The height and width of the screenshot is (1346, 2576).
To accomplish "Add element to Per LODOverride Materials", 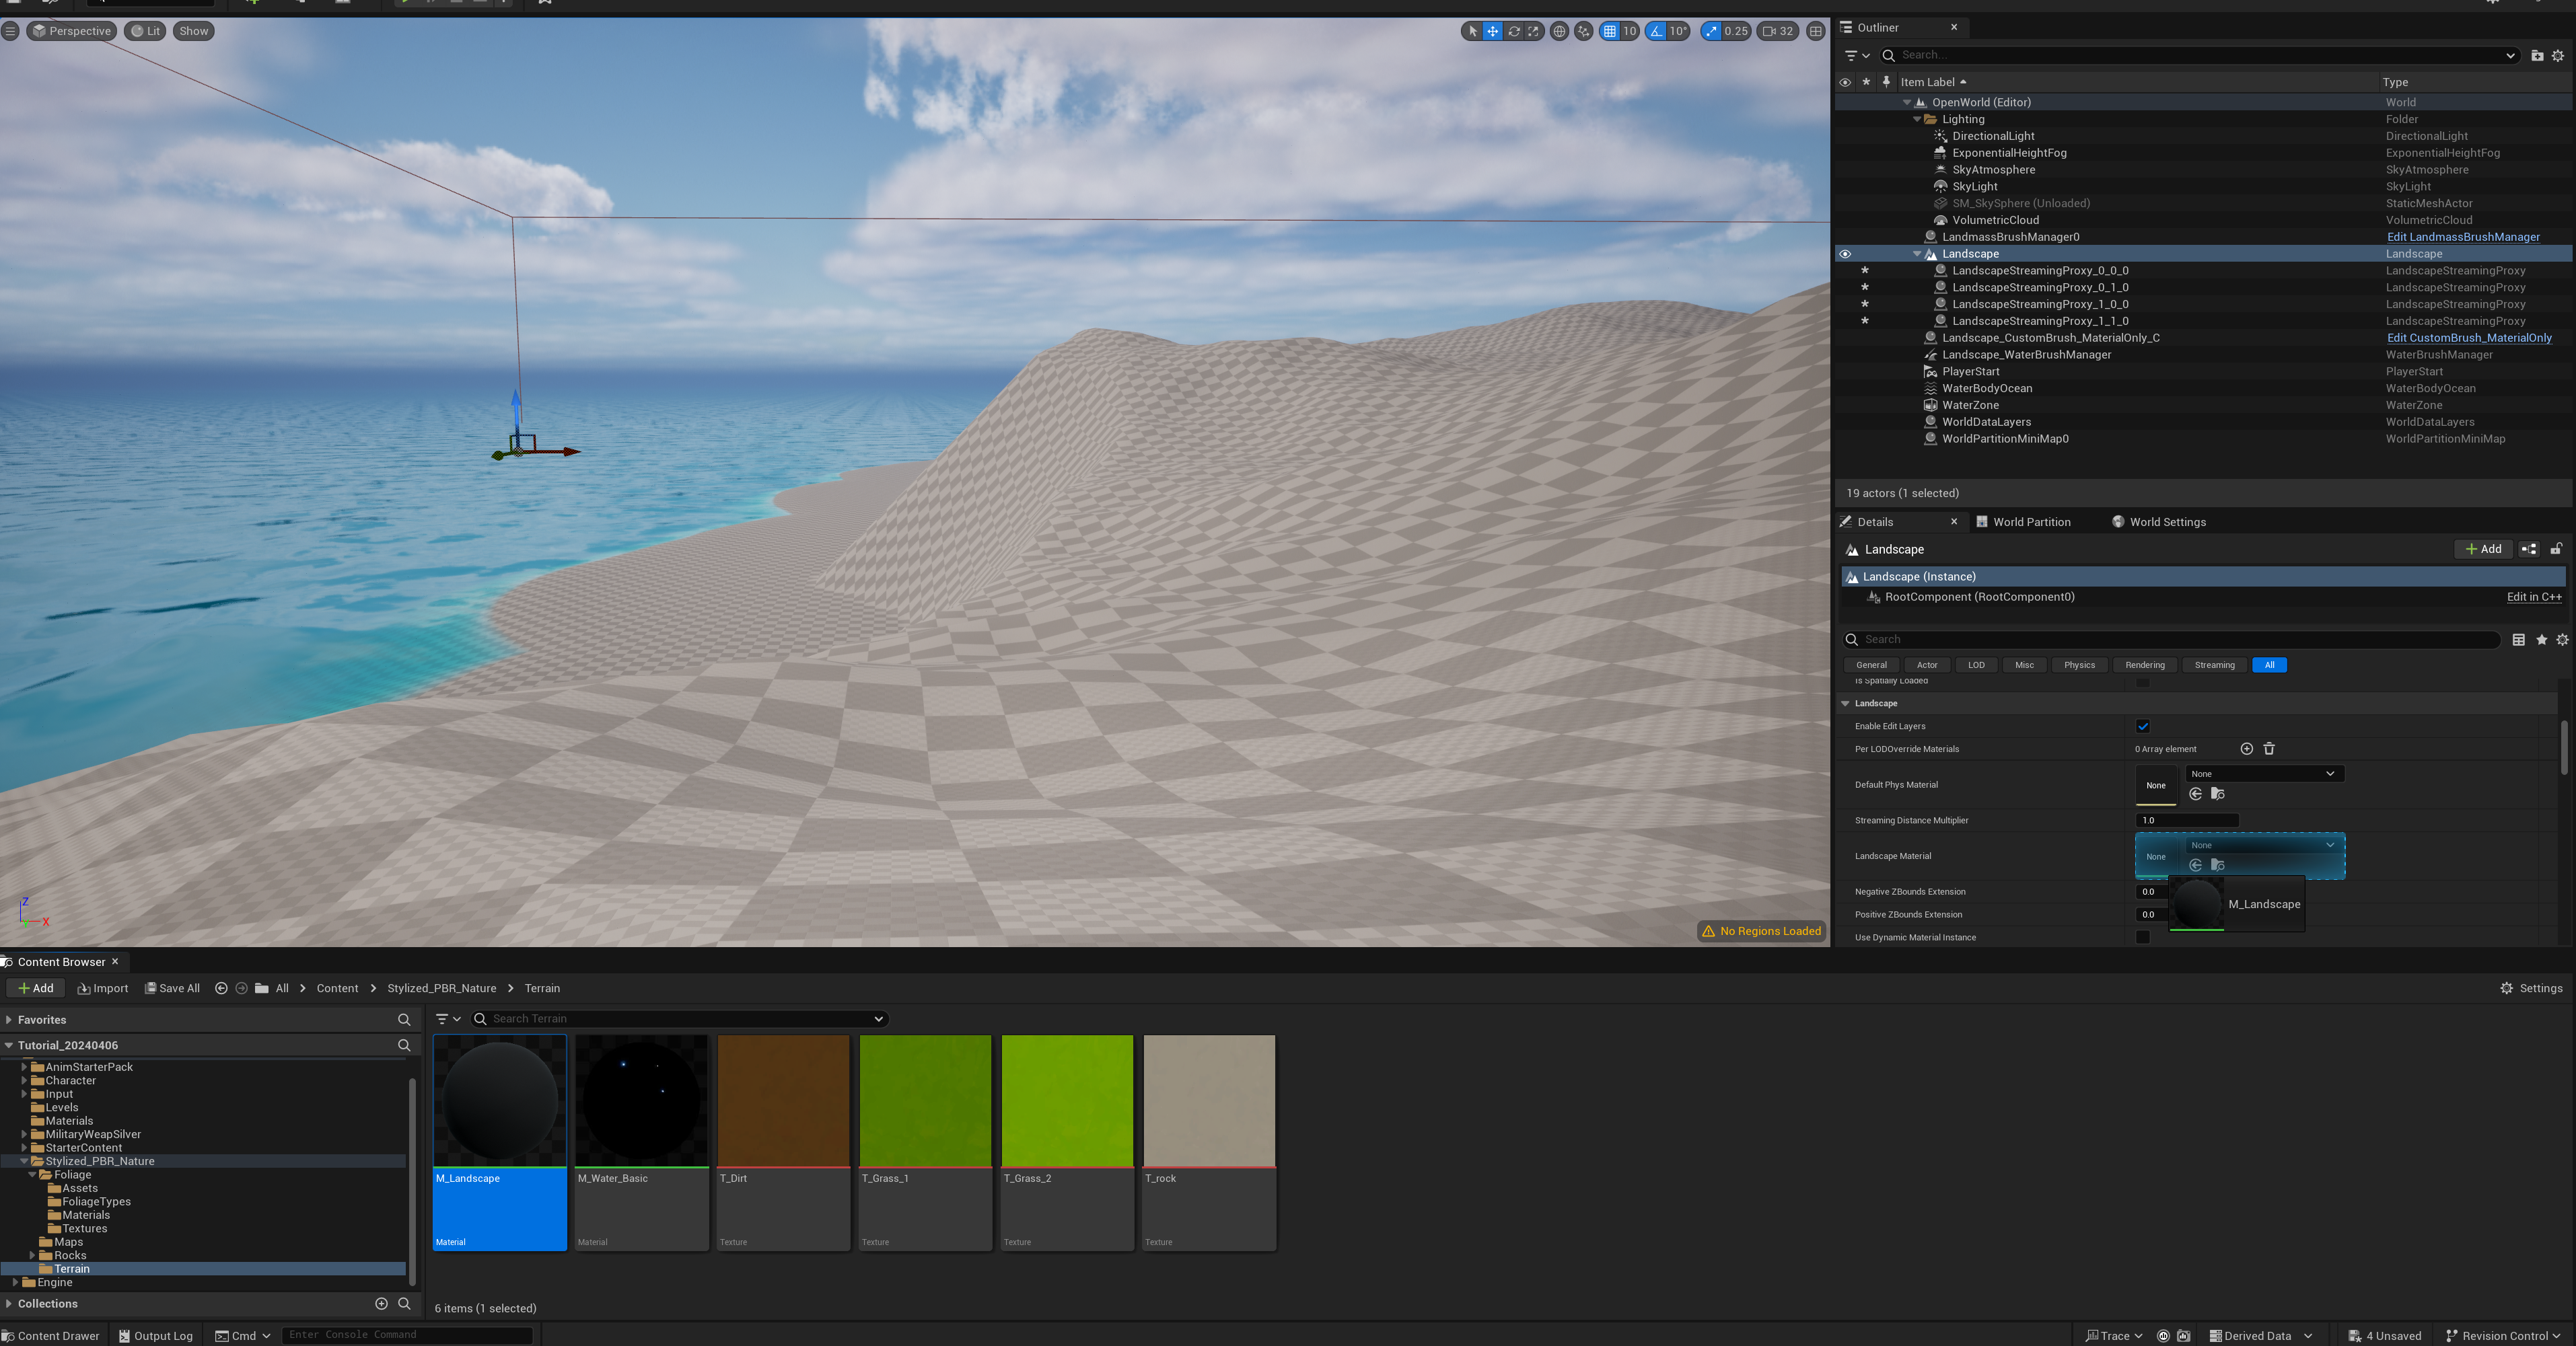I will (x=2246, y=749).
